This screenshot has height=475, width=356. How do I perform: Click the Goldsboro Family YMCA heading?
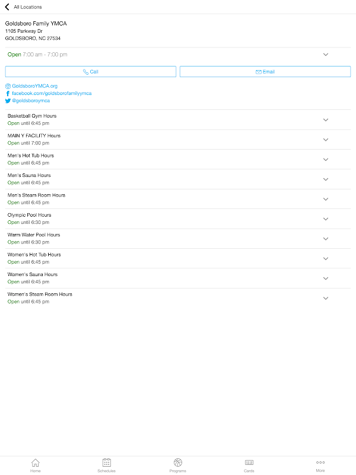(x=36, y=23)
